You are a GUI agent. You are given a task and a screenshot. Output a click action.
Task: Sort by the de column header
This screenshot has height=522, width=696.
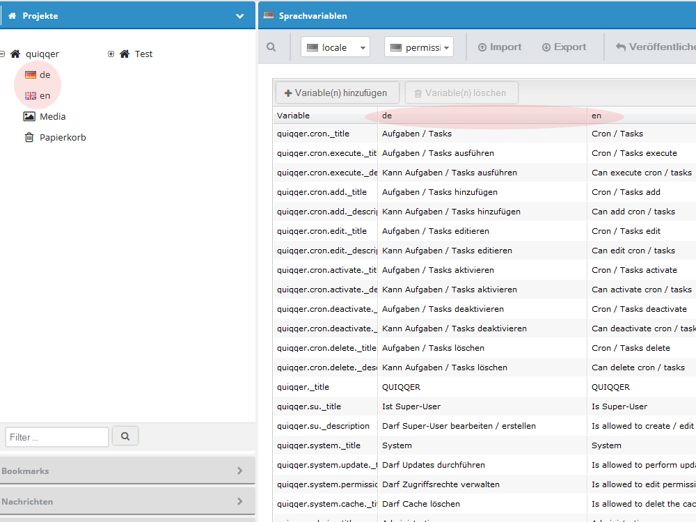pyautogui.click(x=482, y=116)
